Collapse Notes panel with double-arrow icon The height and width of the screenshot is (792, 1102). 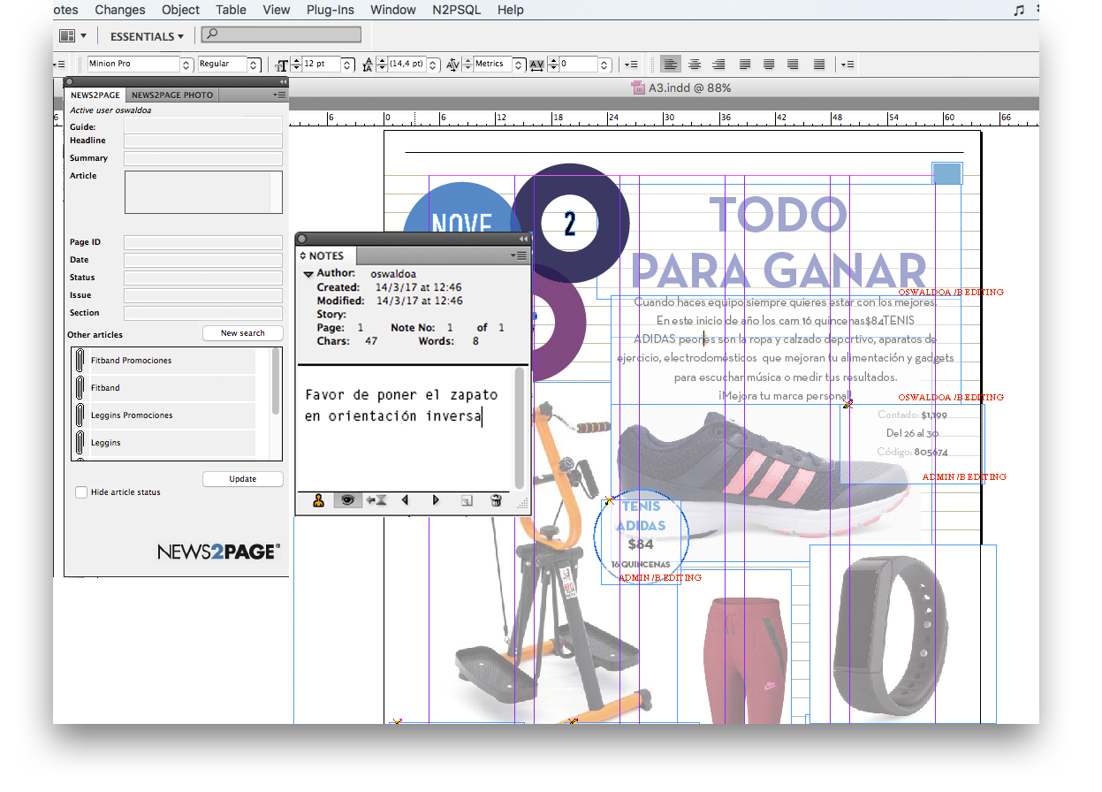(523, 239)
